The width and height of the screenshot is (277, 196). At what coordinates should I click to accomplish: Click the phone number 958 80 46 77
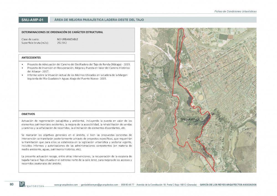point(127,185)
